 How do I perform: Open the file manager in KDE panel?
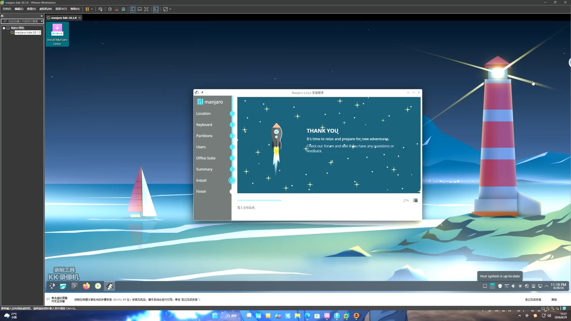(x=63, y=286)
